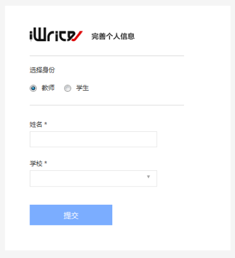Click the divider line below the radio buttons
Viewport: 235px width, 258px height.
(107, 105)
